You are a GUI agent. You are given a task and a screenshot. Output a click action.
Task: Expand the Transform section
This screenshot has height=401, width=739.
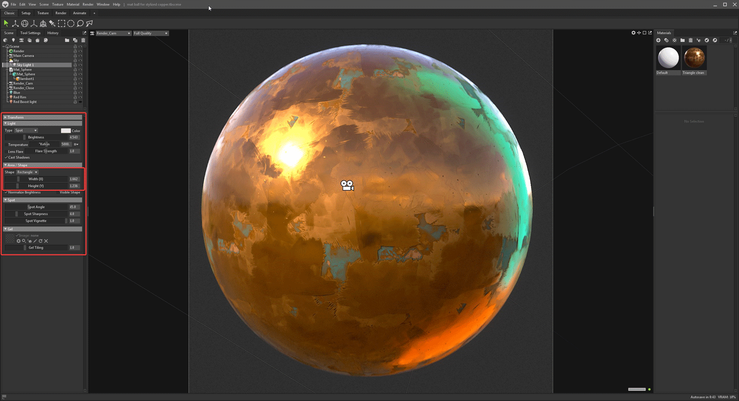point(5,118)
